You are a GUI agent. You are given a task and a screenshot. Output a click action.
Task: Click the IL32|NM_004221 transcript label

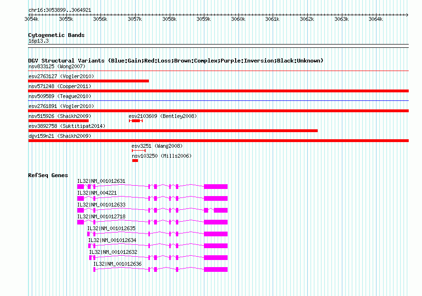point(97,193)
